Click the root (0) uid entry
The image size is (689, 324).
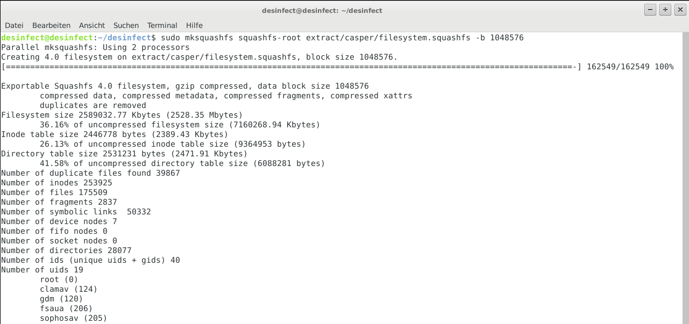tap(59, 279)
